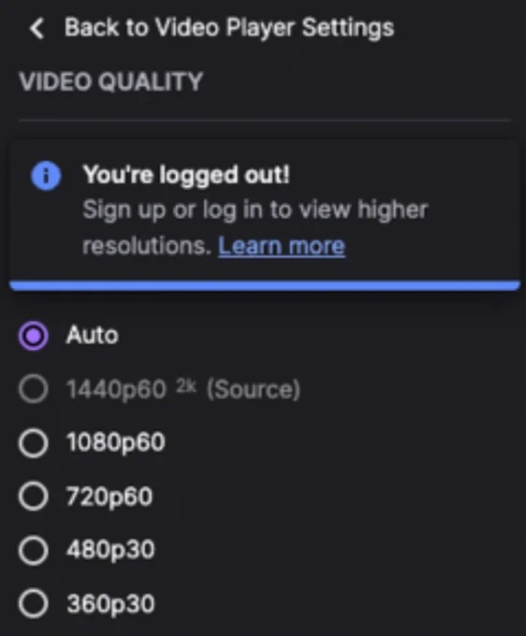Click the 360p30 label text
The image size is (526, 636).
coord(110,603)
